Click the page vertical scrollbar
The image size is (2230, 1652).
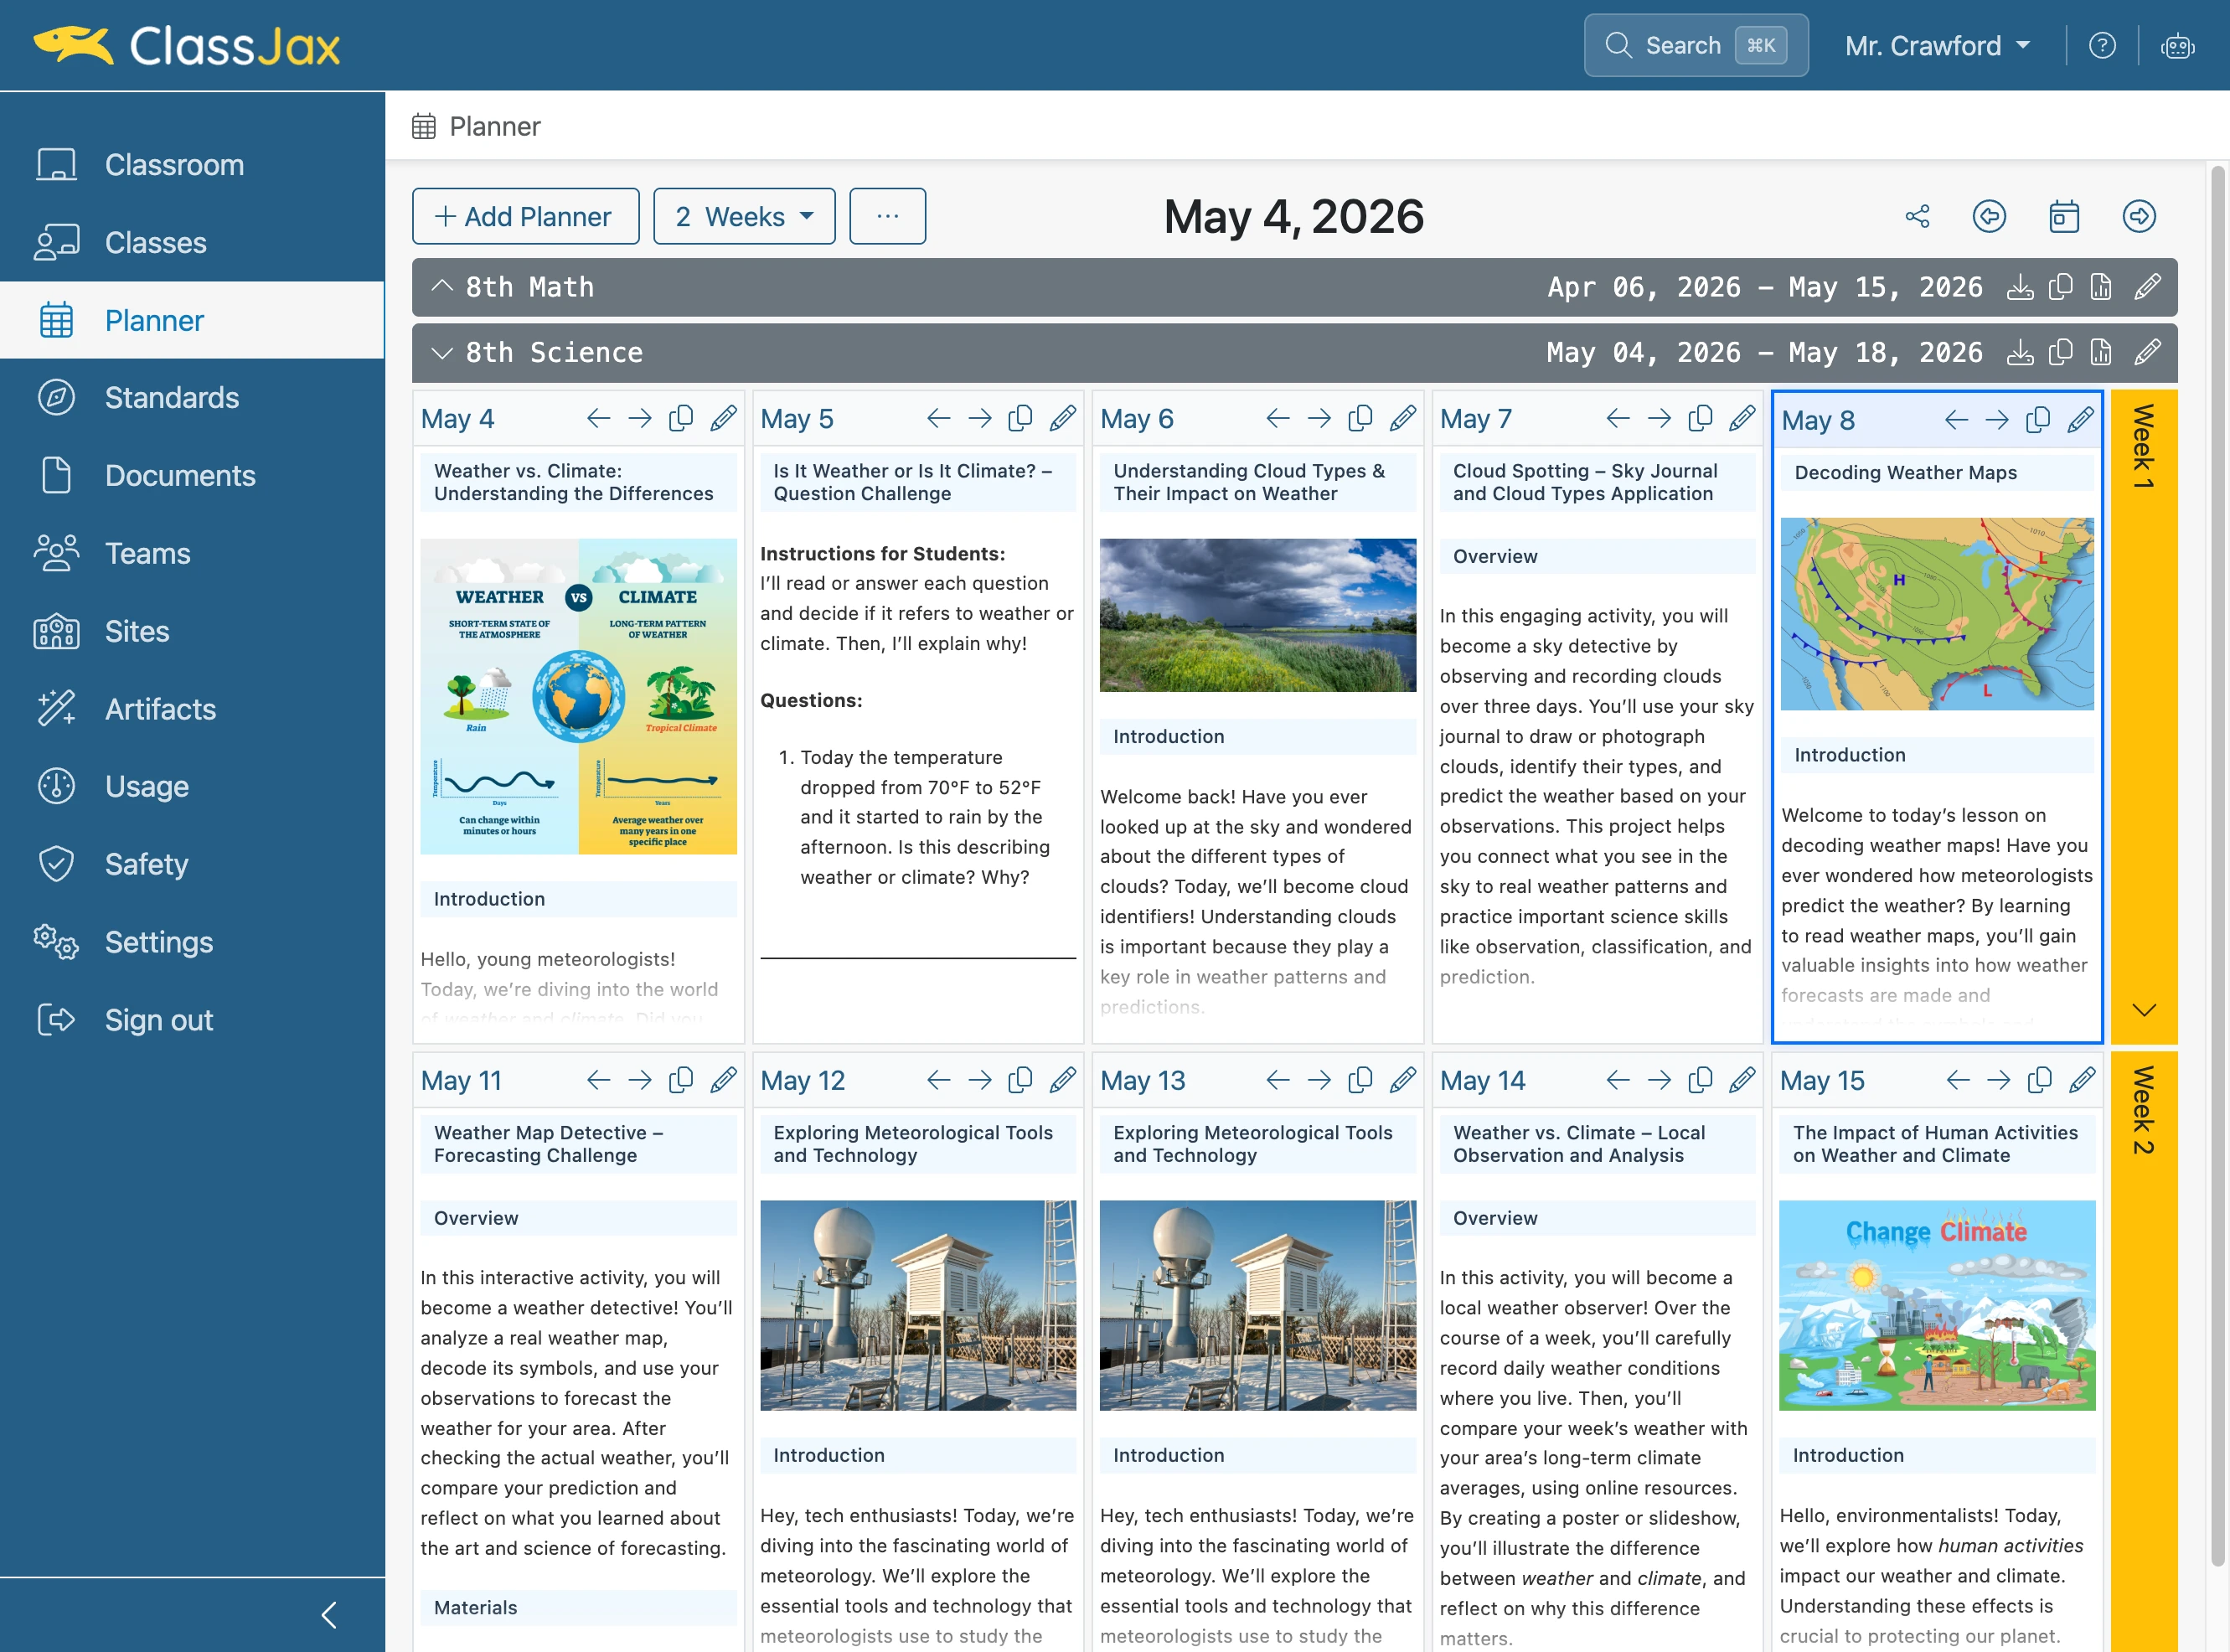(2218, 865)
